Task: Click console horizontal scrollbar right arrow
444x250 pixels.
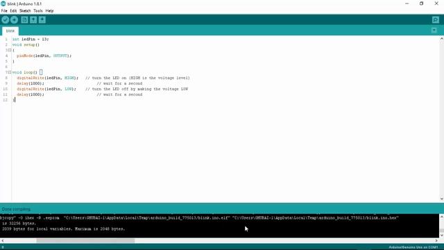Action: [436, 241]
